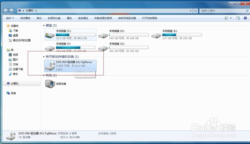Select the 本地磁盘 (E:) drive icon
This screenshot has width=250, height=144.
click(x=156, y=36)
